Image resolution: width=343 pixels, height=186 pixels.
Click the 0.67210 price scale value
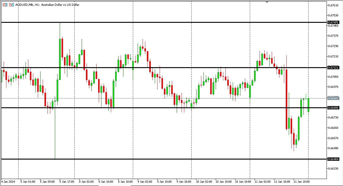[x=333, y=56]
